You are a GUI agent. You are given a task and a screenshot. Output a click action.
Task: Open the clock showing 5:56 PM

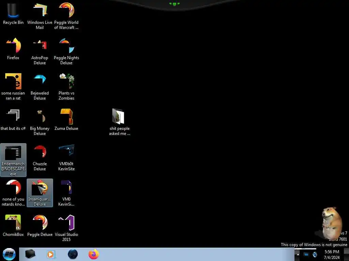332,255
